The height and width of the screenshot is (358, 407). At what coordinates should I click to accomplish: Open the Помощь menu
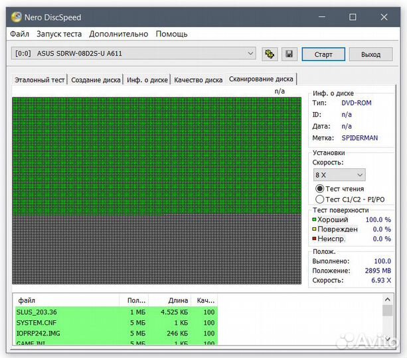[x=171, y=34]
